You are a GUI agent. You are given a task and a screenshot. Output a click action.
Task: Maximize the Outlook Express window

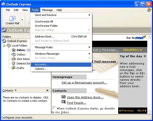pyautogui.click(x=143, y=4)
